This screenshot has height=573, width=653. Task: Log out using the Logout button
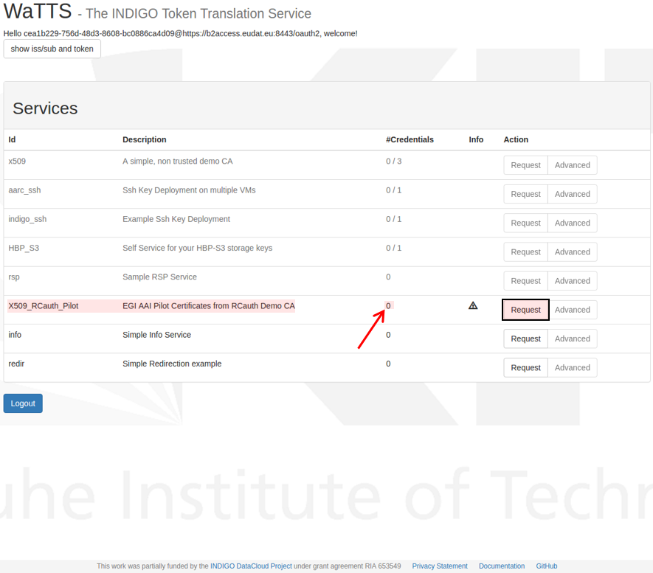(x=23, y=403)
